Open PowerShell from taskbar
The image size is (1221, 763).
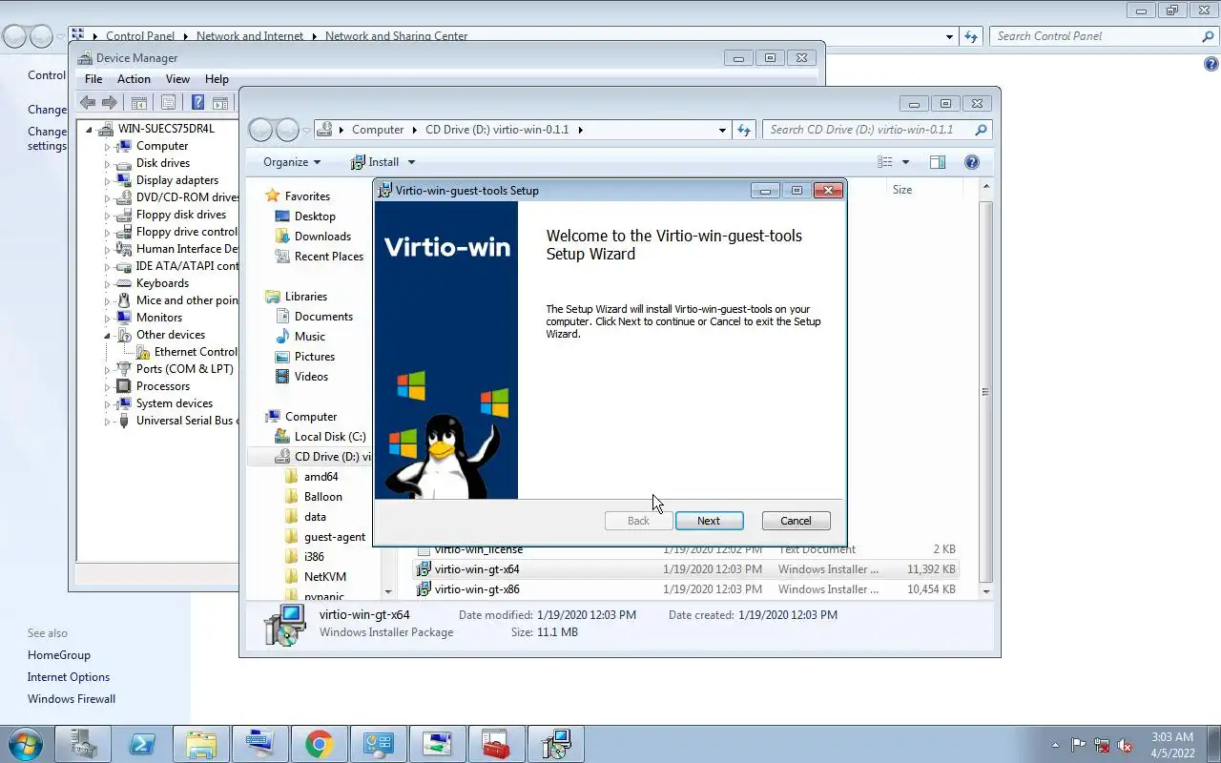pos(142,744)
